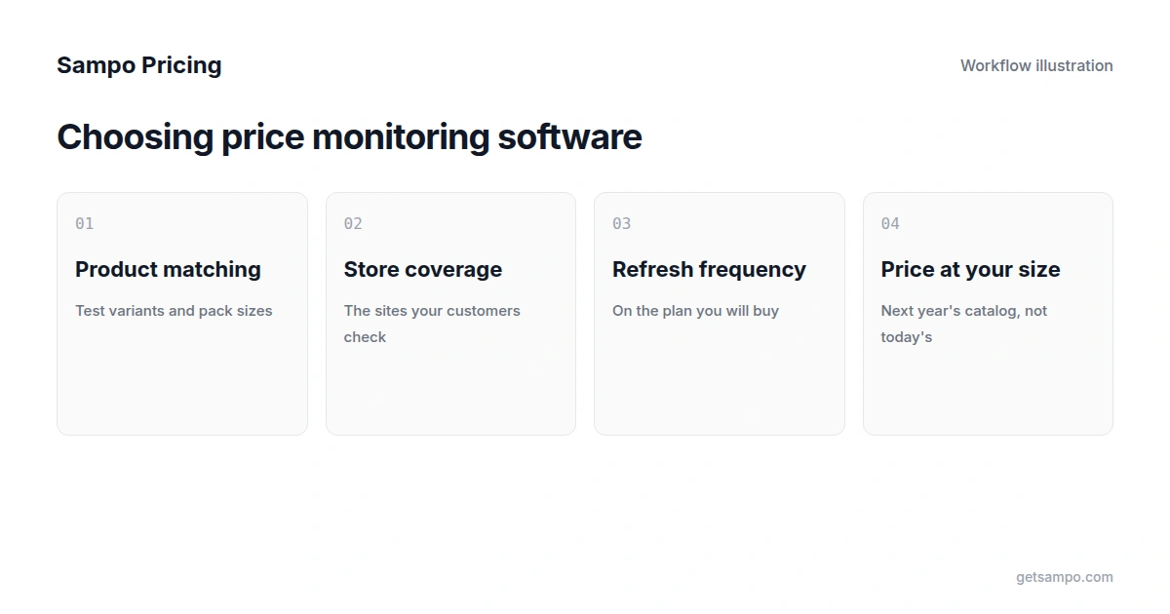Select the Refresh frequency card title
The image size is (1170, 614).
pyautogui.click(x=709, y=269)
